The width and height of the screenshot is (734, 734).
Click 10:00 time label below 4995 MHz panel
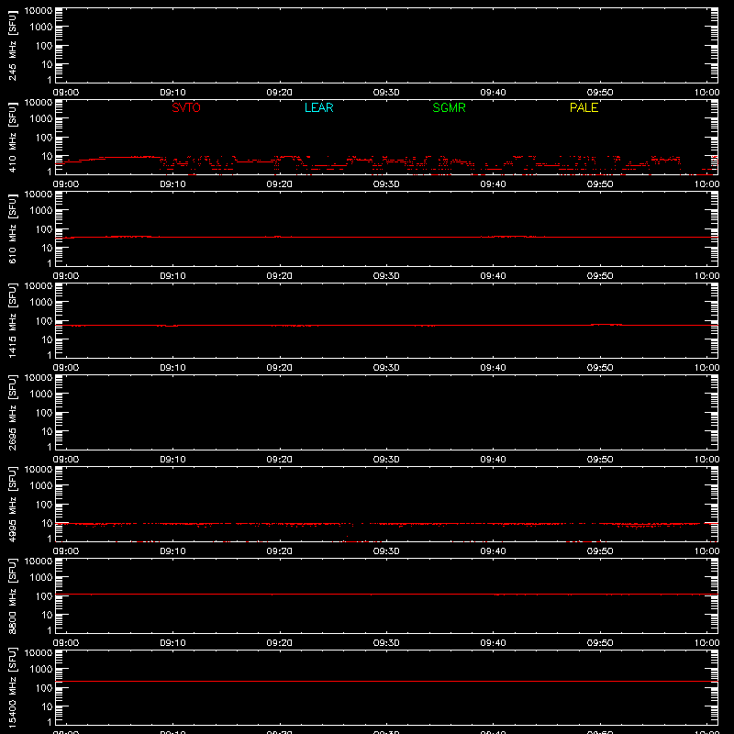[706, 551]
